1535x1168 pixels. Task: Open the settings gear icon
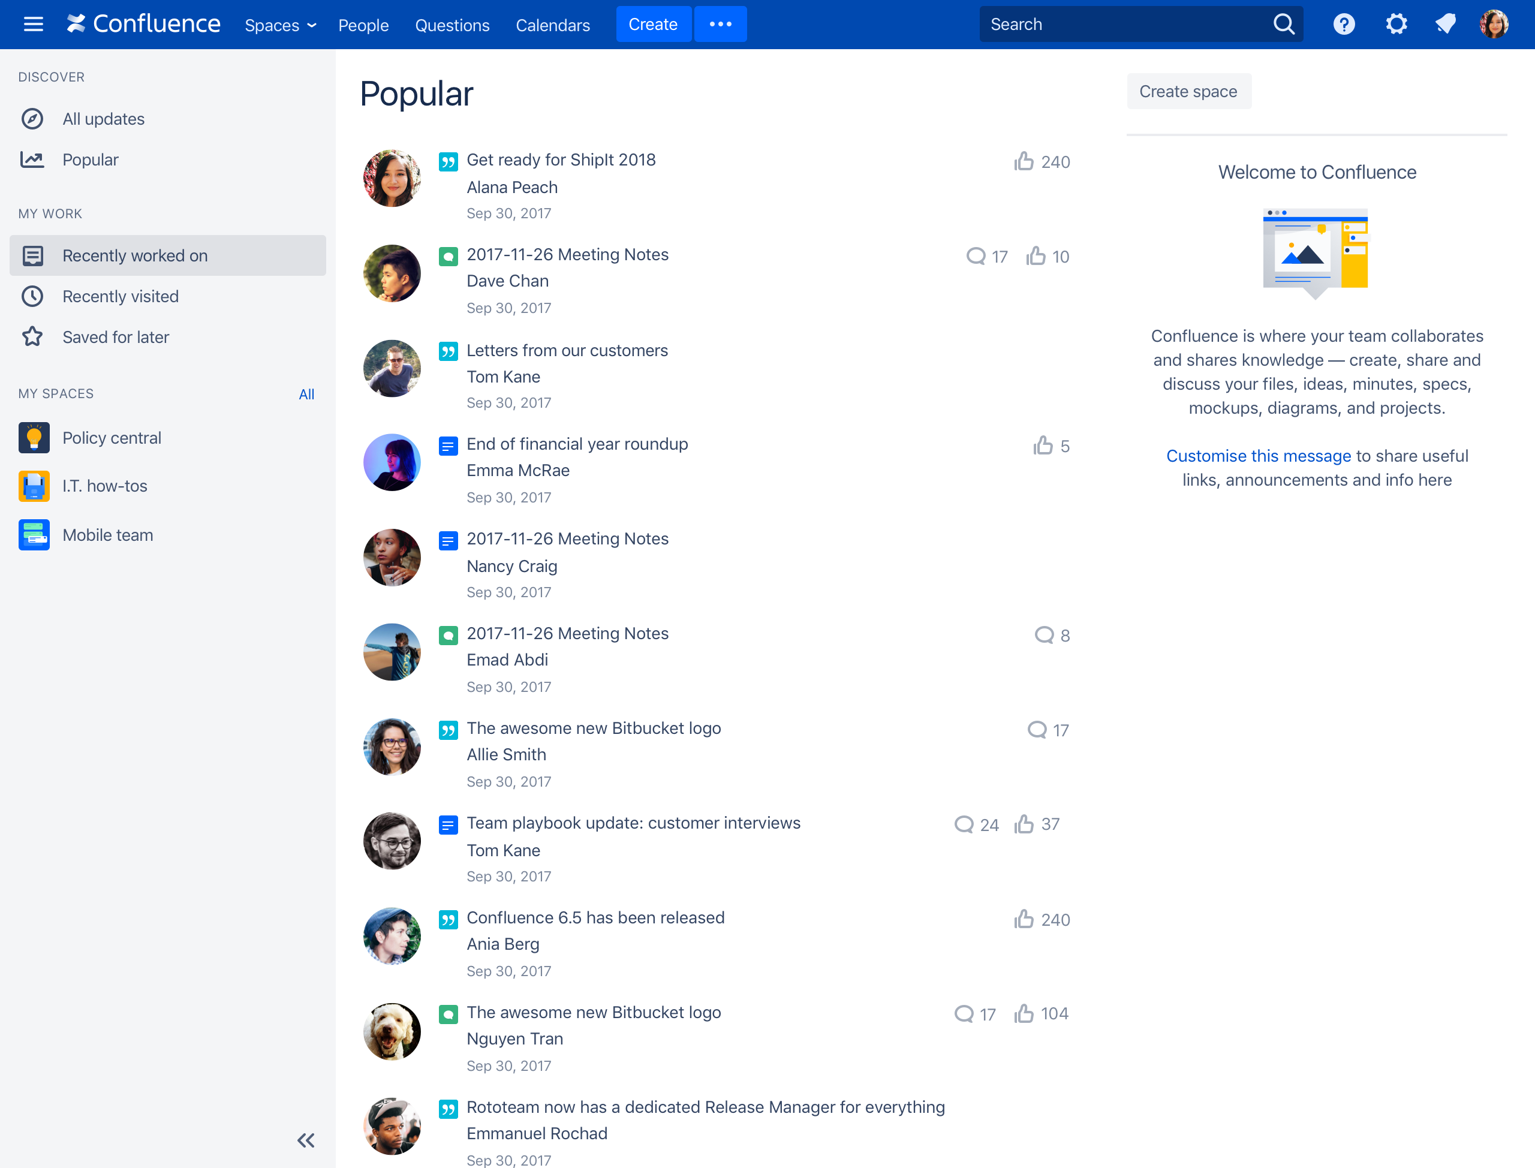tap(1396, 25)
